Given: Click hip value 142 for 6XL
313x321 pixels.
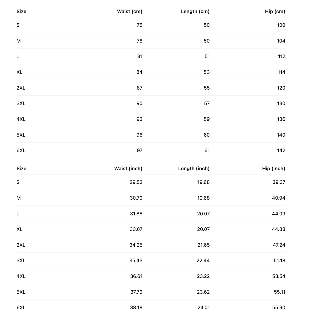Looking at the screenshot, I should pyautogui.click(x=281, y=151).
